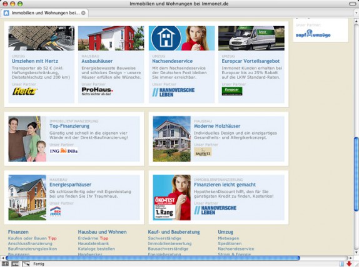Click the first status bar icon at bottom left

[x=5, y=264]
